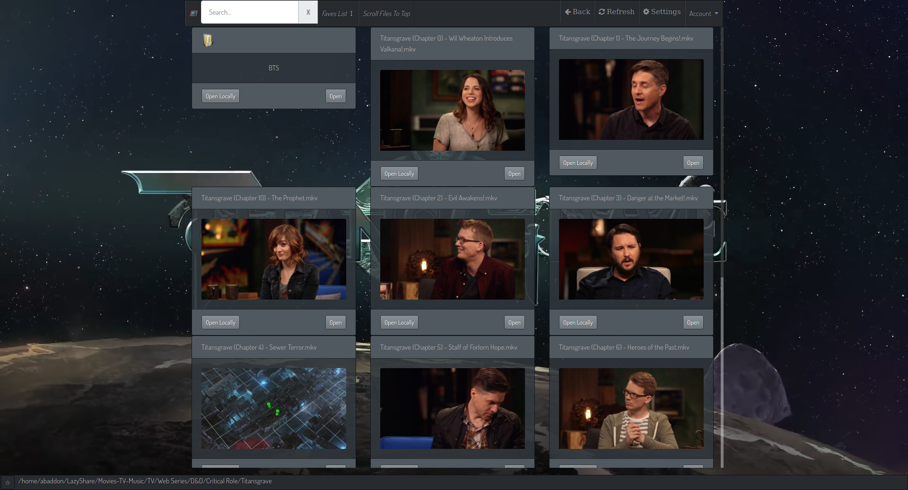Open Chapter 10 The Prophet thumbnail
Screen dimensions: 908x490
click(274, 259)
